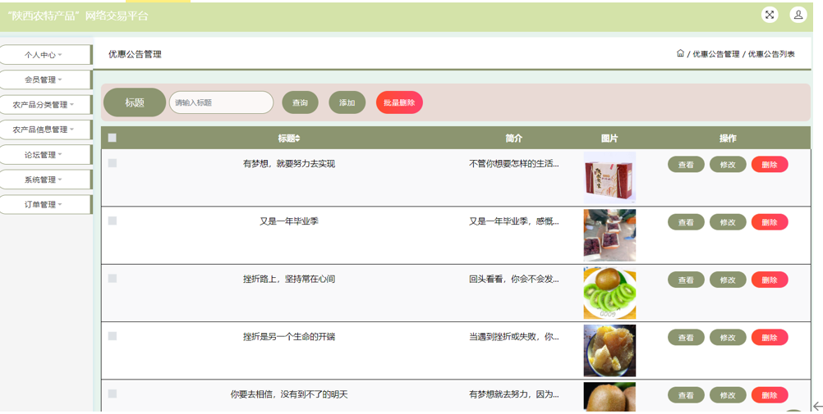Click 修改 for 挫折路上，坚持常在心间
Screen dimensions: 823x414
click(x=728, y=280)
